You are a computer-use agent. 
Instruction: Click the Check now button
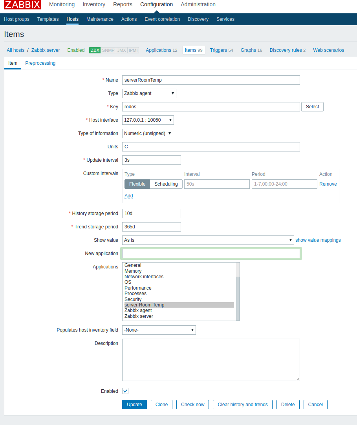click(x=192, y=405)
